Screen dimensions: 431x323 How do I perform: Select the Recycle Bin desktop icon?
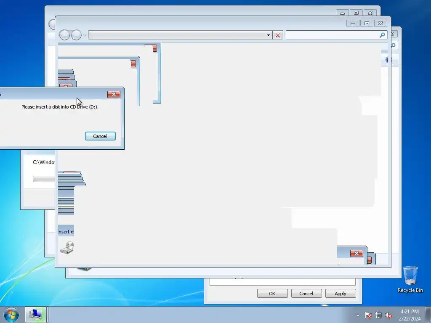tap(410, 279)
